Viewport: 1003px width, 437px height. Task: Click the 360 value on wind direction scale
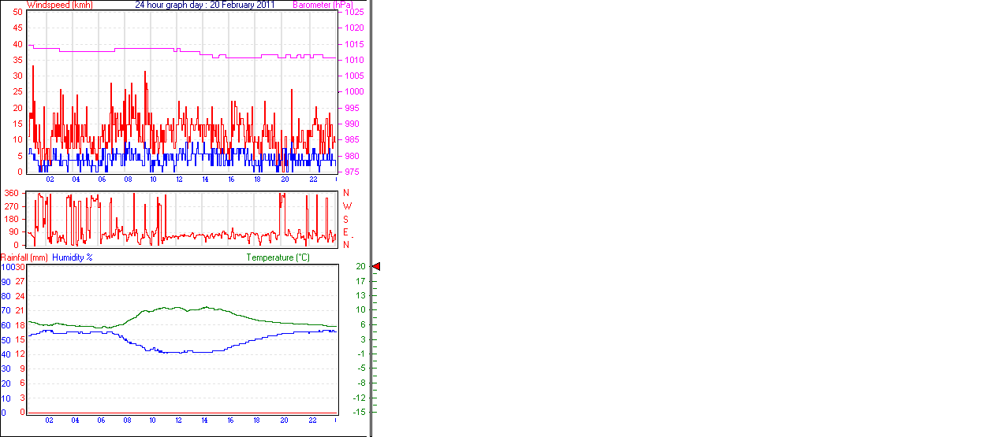(x=12, y=193)
